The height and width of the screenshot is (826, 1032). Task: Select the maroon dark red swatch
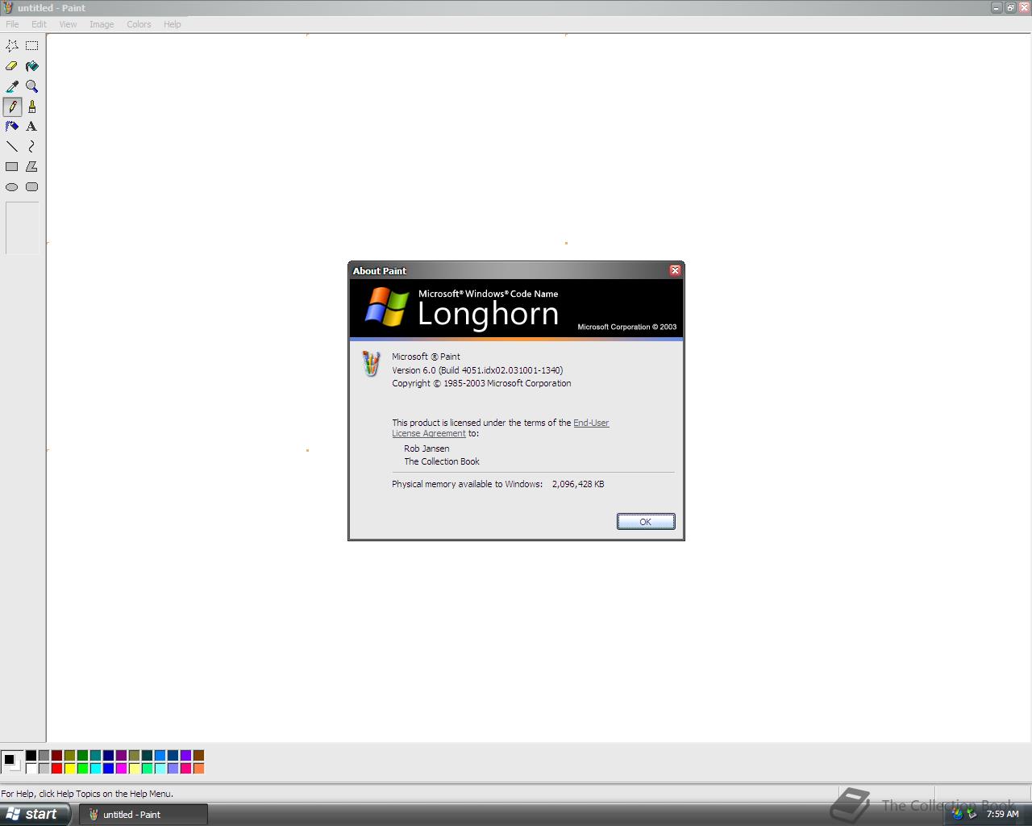tap(57, 756)
